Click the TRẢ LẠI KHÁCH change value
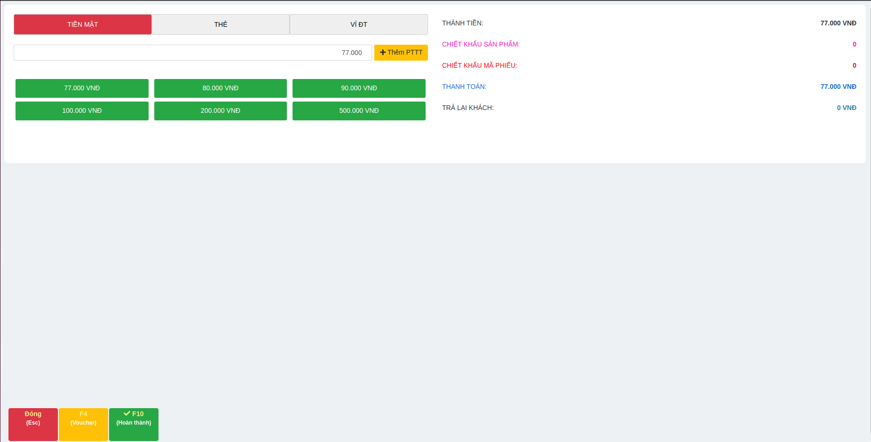 (x=846, y=108)
